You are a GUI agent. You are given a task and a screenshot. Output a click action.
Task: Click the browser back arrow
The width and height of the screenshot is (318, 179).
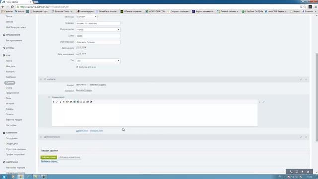pos(3,7)
